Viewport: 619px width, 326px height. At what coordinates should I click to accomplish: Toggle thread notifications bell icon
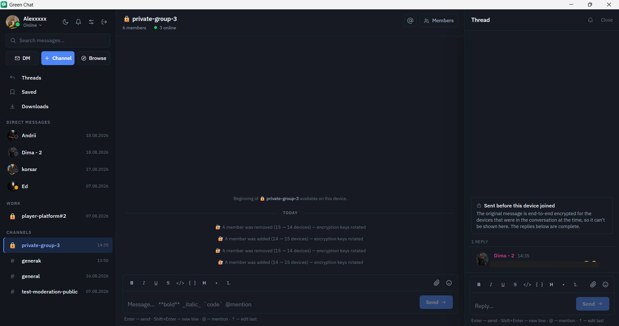pyautogui.click(x=590, y=20)
